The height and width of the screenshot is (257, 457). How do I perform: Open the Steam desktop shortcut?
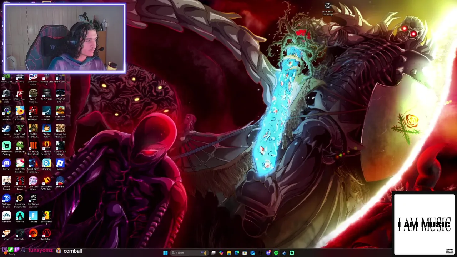click(6, 130)
